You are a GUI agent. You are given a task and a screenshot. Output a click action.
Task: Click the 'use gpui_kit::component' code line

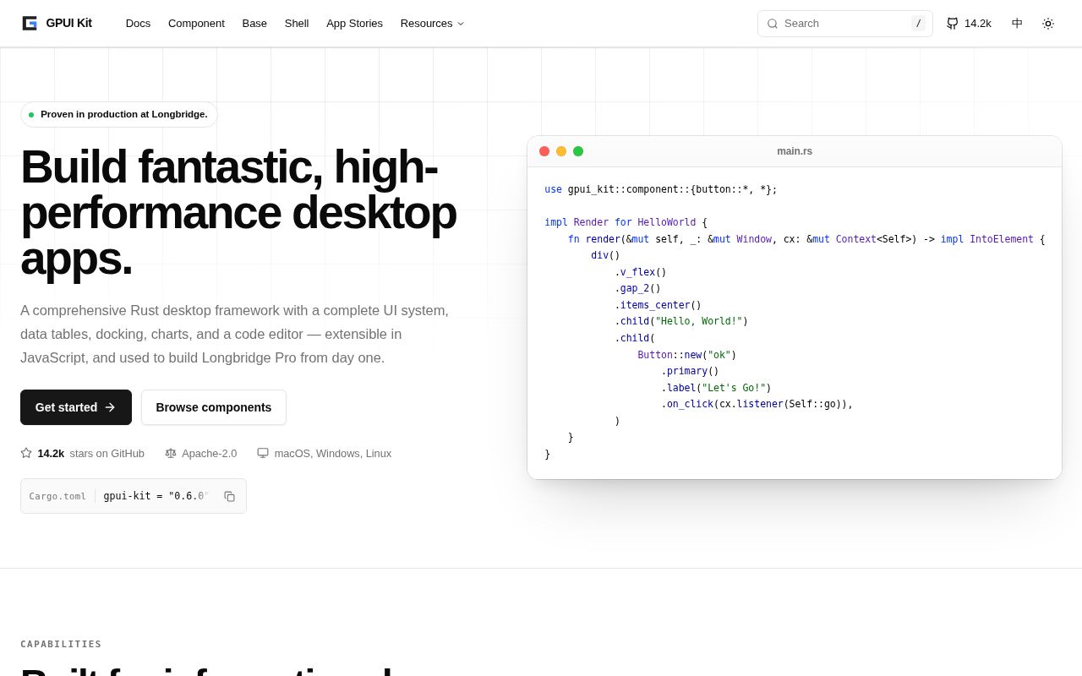click(x=661, y=189)
